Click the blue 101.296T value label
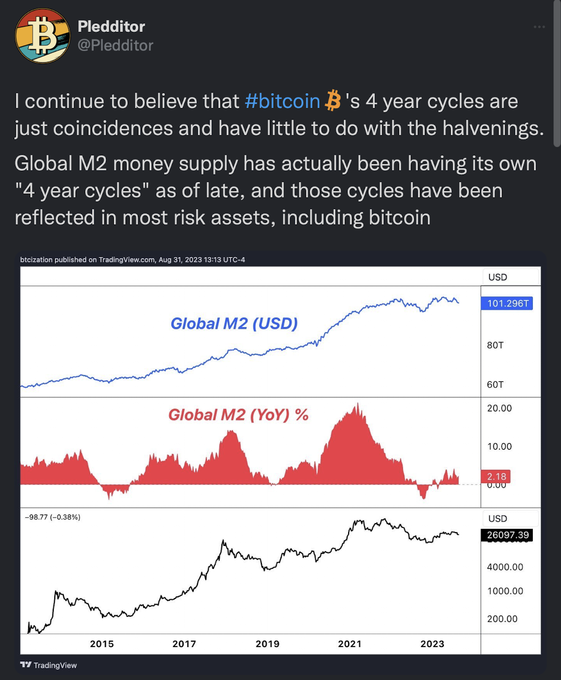Screen dimensions: 561x680 pos(507,303)
